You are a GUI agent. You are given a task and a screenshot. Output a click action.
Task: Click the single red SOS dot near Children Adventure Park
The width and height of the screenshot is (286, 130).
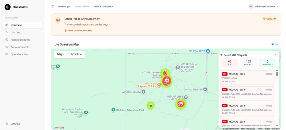point(150,106)
